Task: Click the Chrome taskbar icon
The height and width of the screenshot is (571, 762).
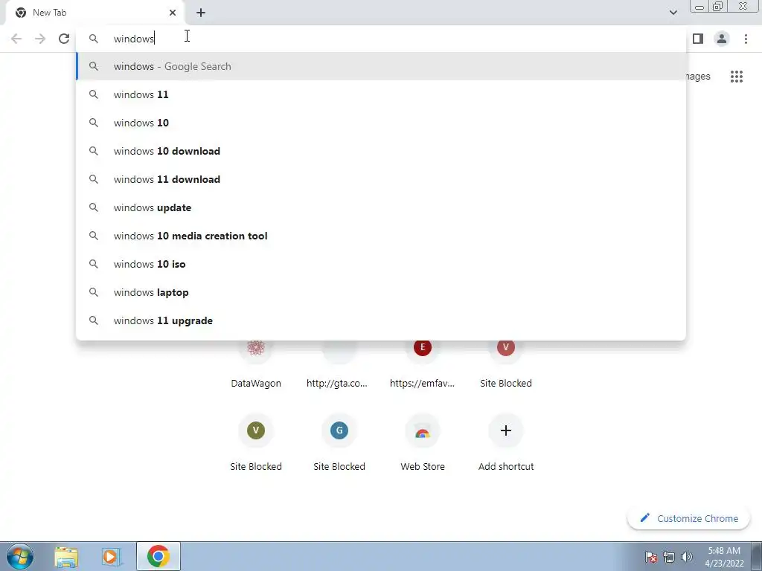Action: tap(159, 556)
